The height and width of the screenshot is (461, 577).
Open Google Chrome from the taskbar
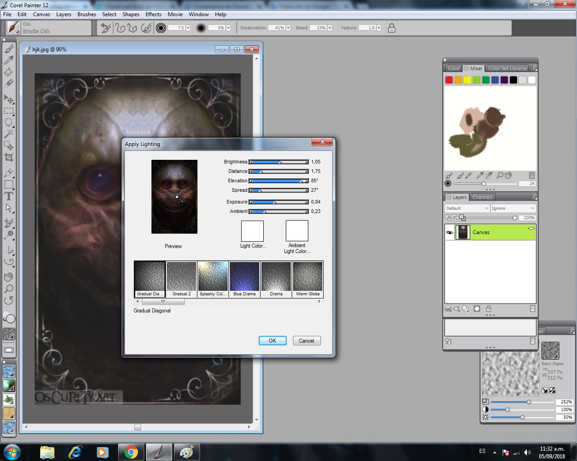pyautogui.click(x=131, y=452)
